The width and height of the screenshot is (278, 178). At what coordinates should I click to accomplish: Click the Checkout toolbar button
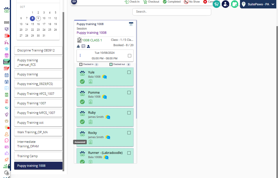[151, 2]
